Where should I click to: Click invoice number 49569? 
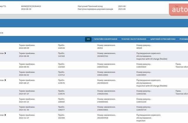(x=139, y=48)
